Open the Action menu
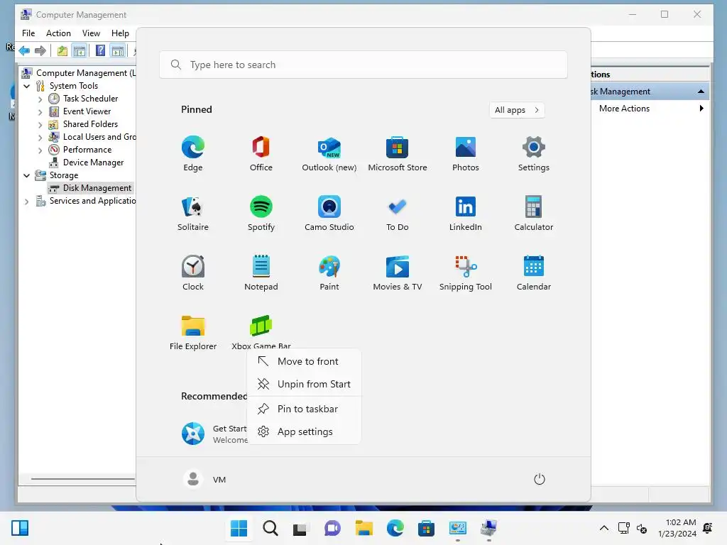Viewport: 727px width, 545px height. (x=58, y=33)
